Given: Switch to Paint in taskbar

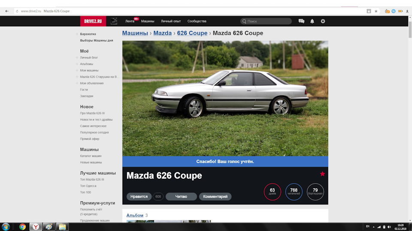Looking at the screenshot, I should [49, 227].
